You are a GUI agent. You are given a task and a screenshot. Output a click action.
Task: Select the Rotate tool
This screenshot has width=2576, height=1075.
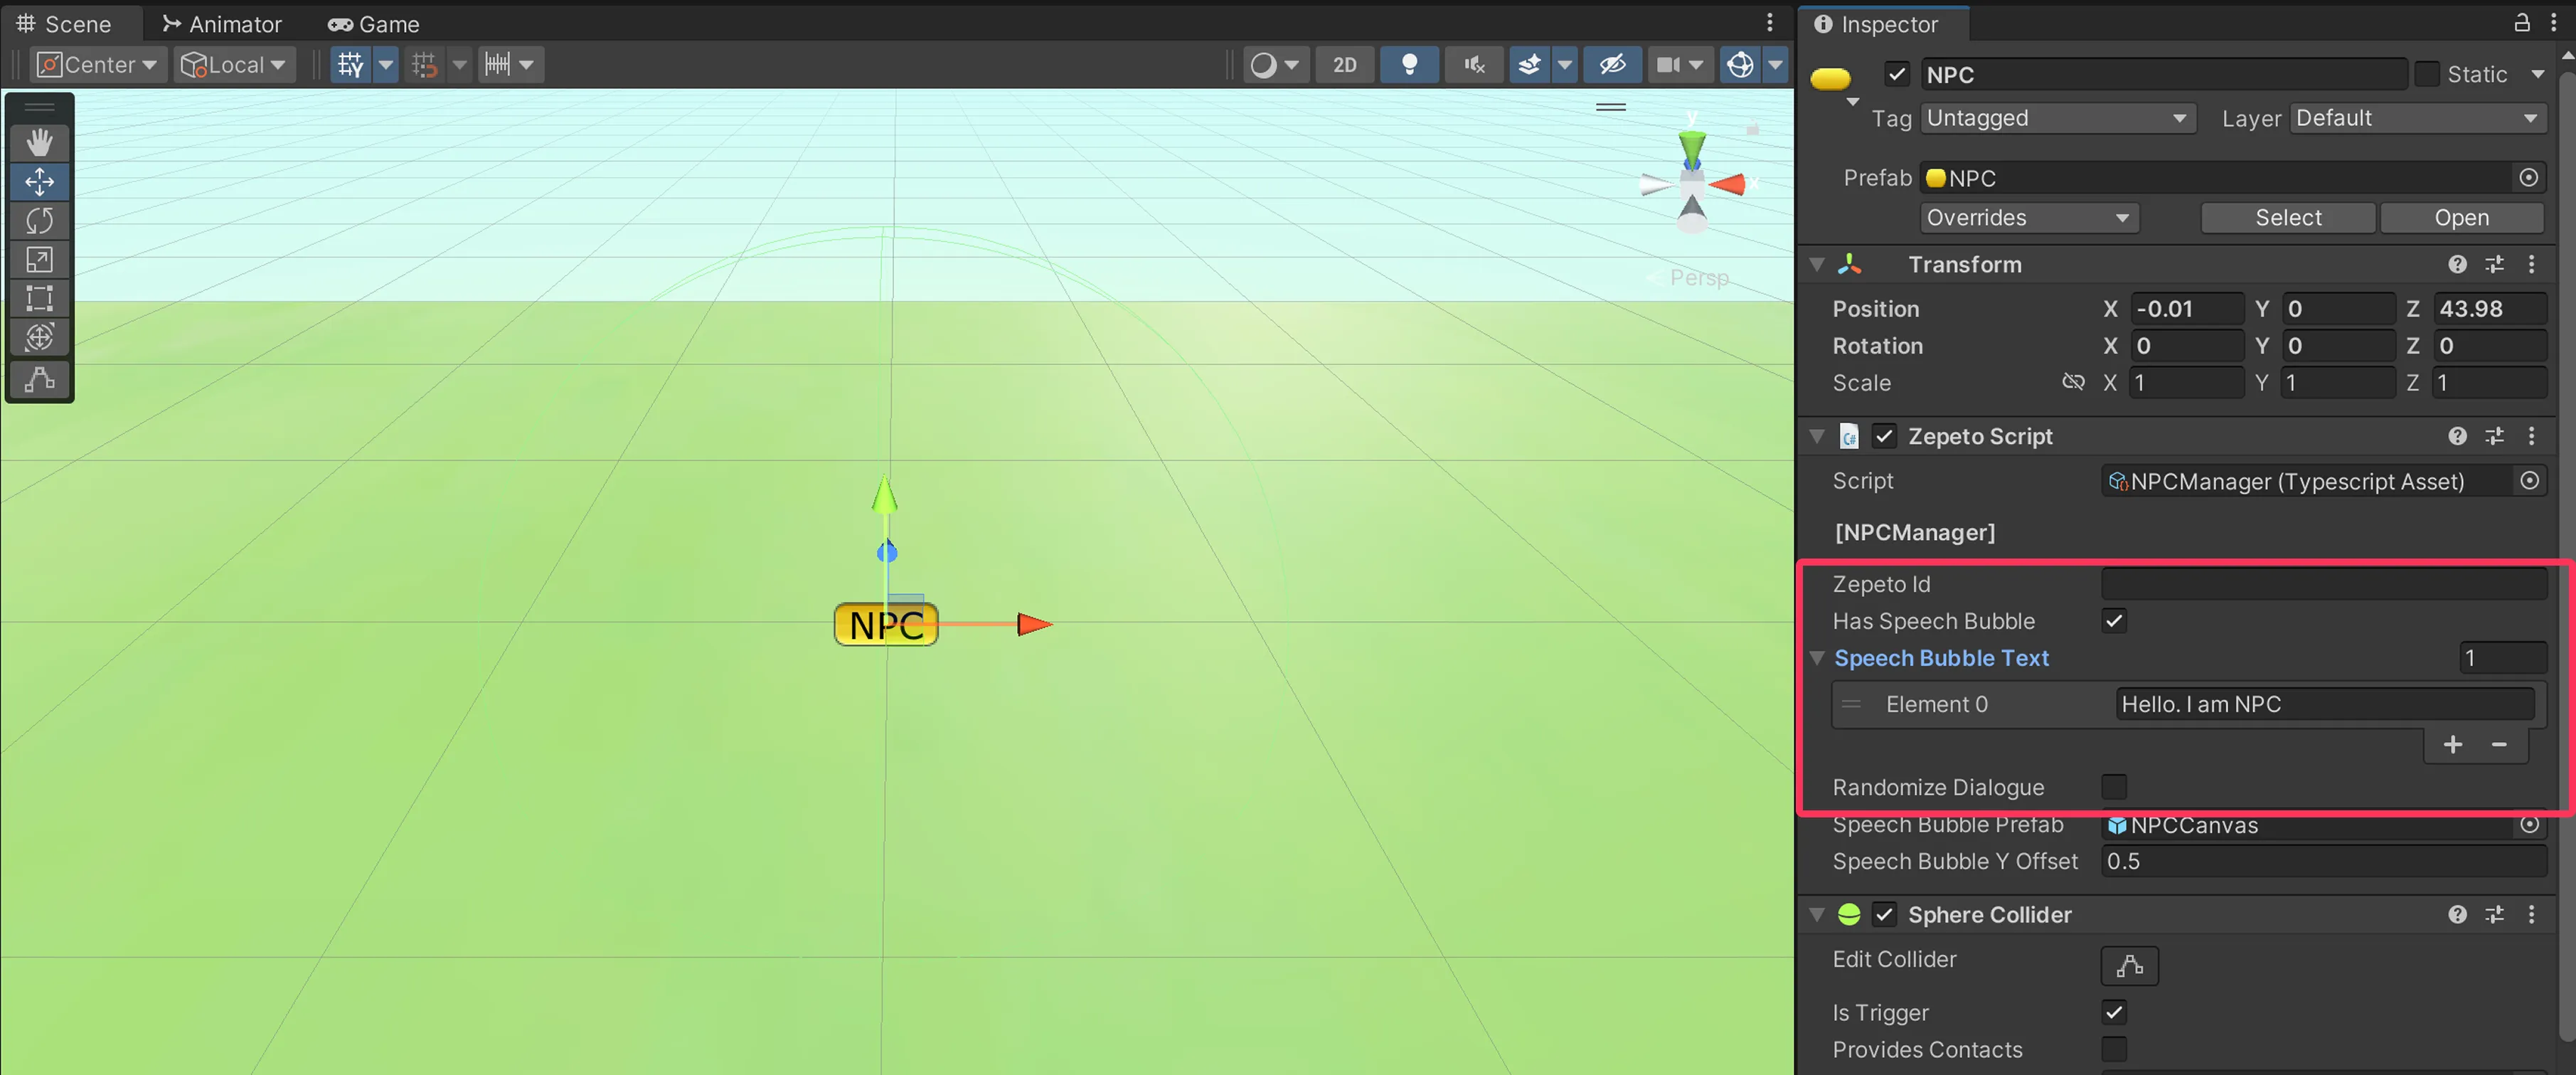[x=39, y=220]
